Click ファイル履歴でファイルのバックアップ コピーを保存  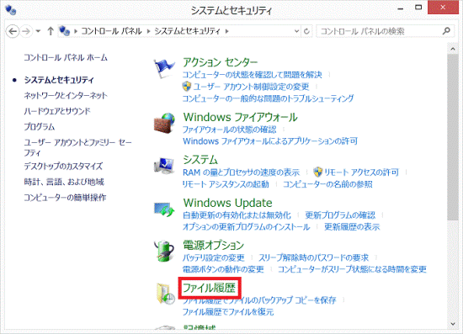pyautogui.click(x=259, y=300)
